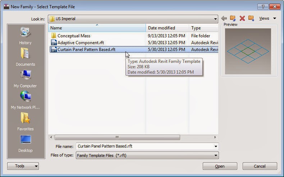
Task: Open the Tools dropdown button
Action: pyautogui.click(x=23, y=166)
